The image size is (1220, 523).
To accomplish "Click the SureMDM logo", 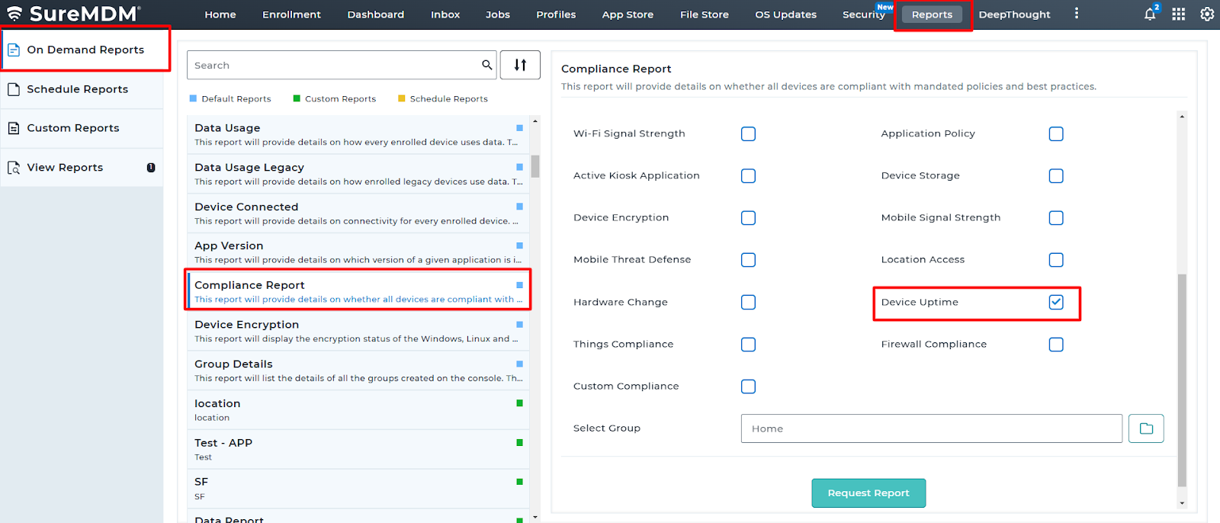I will (73, 14).
